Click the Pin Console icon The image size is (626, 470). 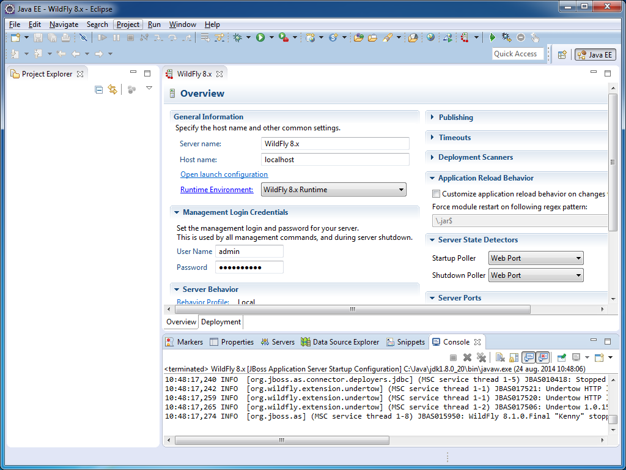[x=562, y=357]
